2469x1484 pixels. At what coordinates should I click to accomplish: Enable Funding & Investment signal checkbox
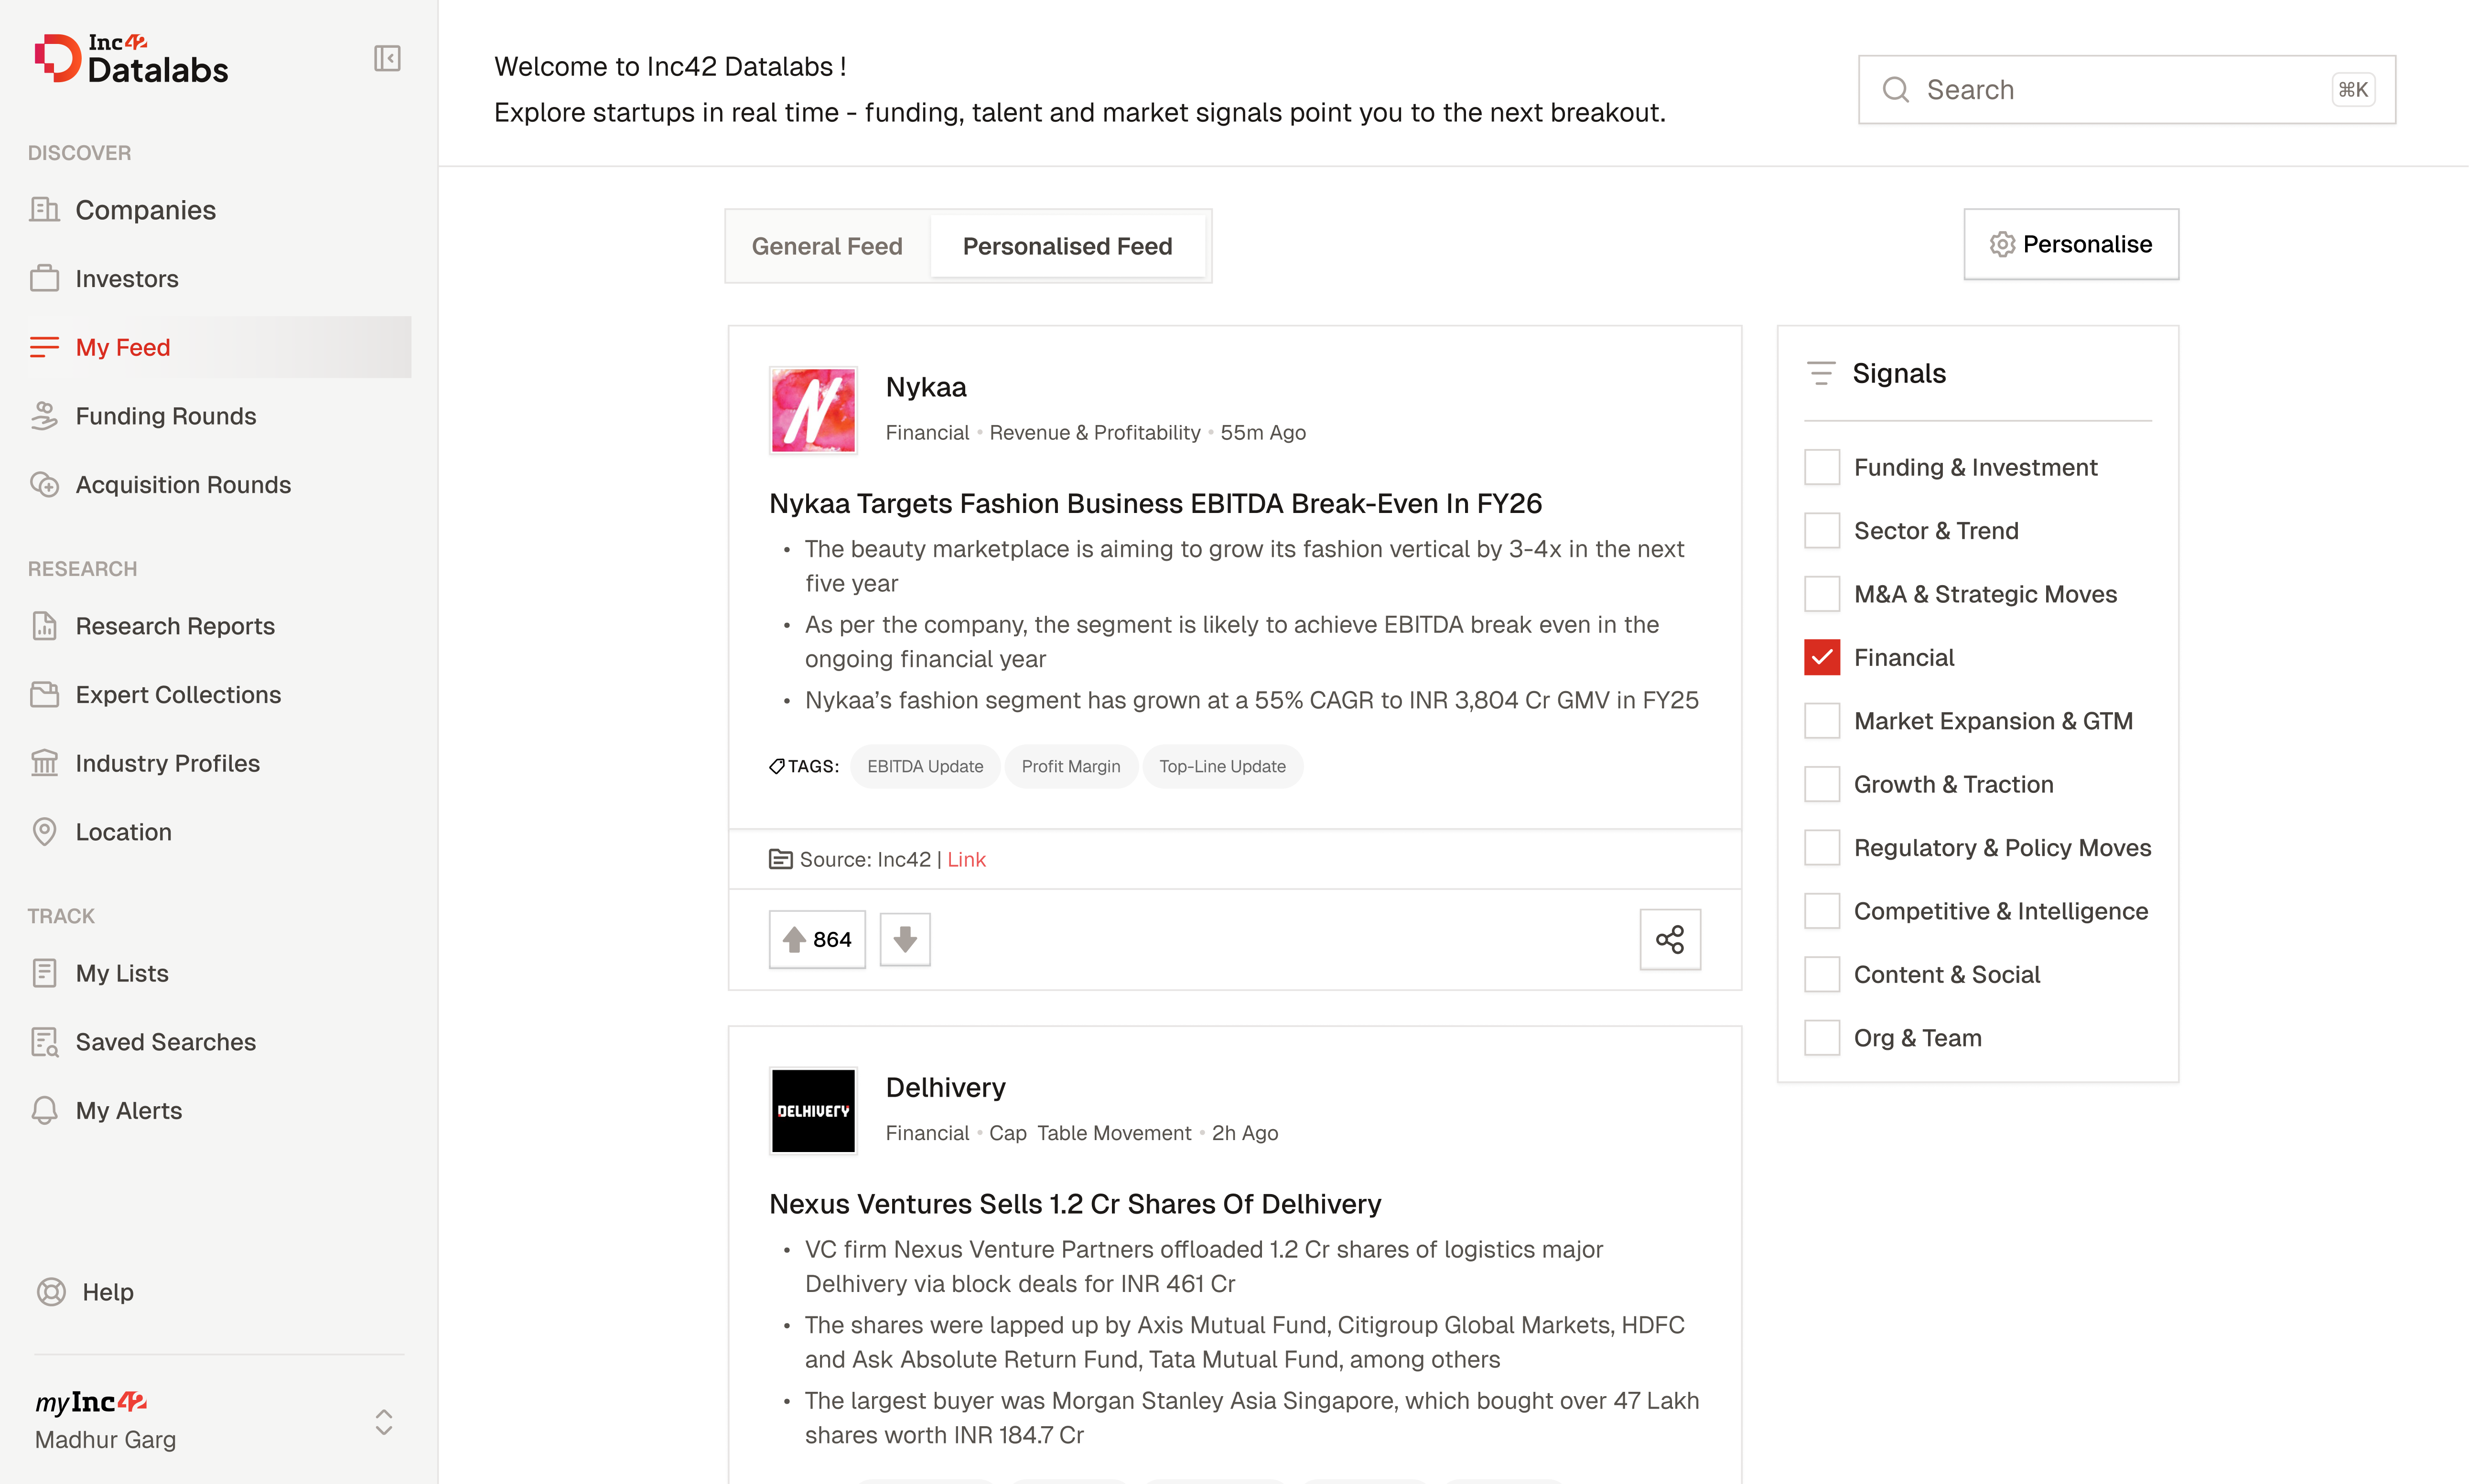pos(1822,467)
